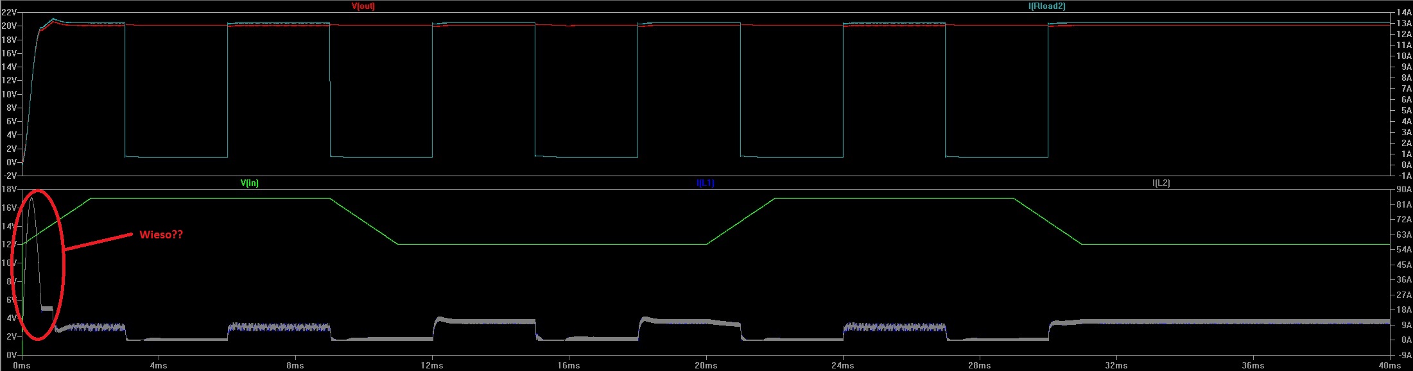Click the 40ms time axis label
1413x371 pixels.
pyautogui.click(x=1390, y=365)
